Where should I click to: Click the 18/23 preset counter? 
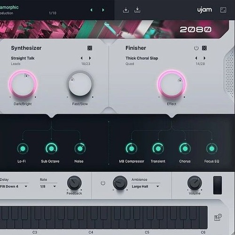(x=86, y=64)
